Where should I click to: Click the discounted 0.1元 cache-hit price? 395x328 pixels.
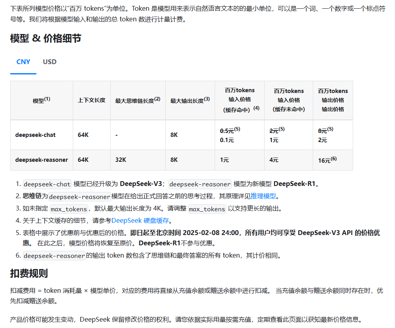coord(227,140)
